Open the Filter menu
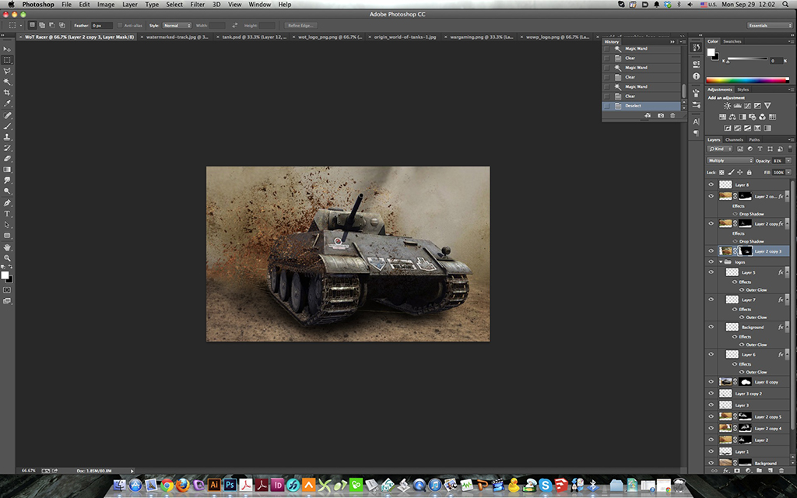 197,4
